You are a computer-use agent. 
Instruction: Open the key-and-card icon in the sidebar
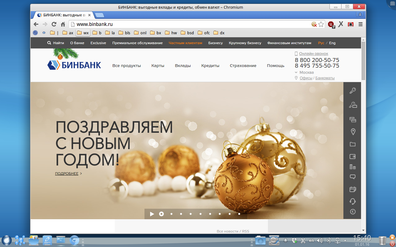point(353,105)
